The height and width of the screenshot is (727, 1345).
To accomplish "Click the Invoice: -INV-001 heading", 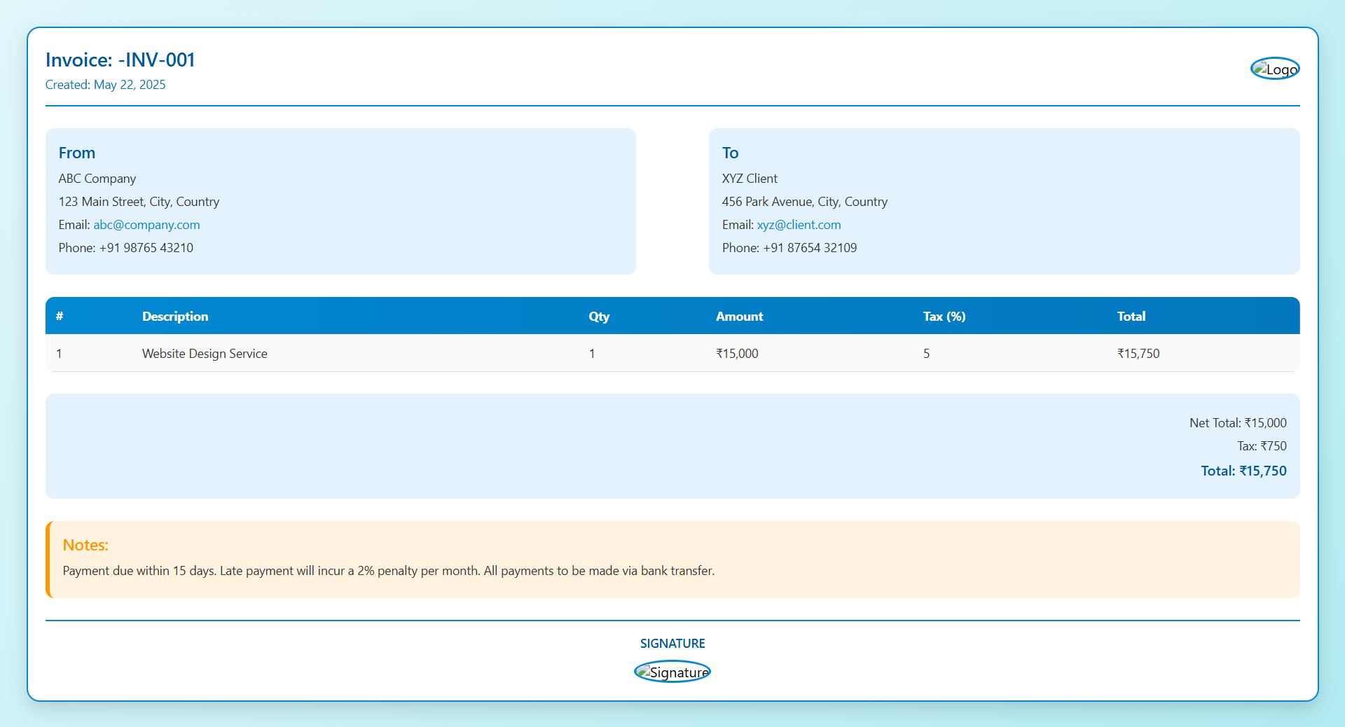I will [x=120, y=60].
